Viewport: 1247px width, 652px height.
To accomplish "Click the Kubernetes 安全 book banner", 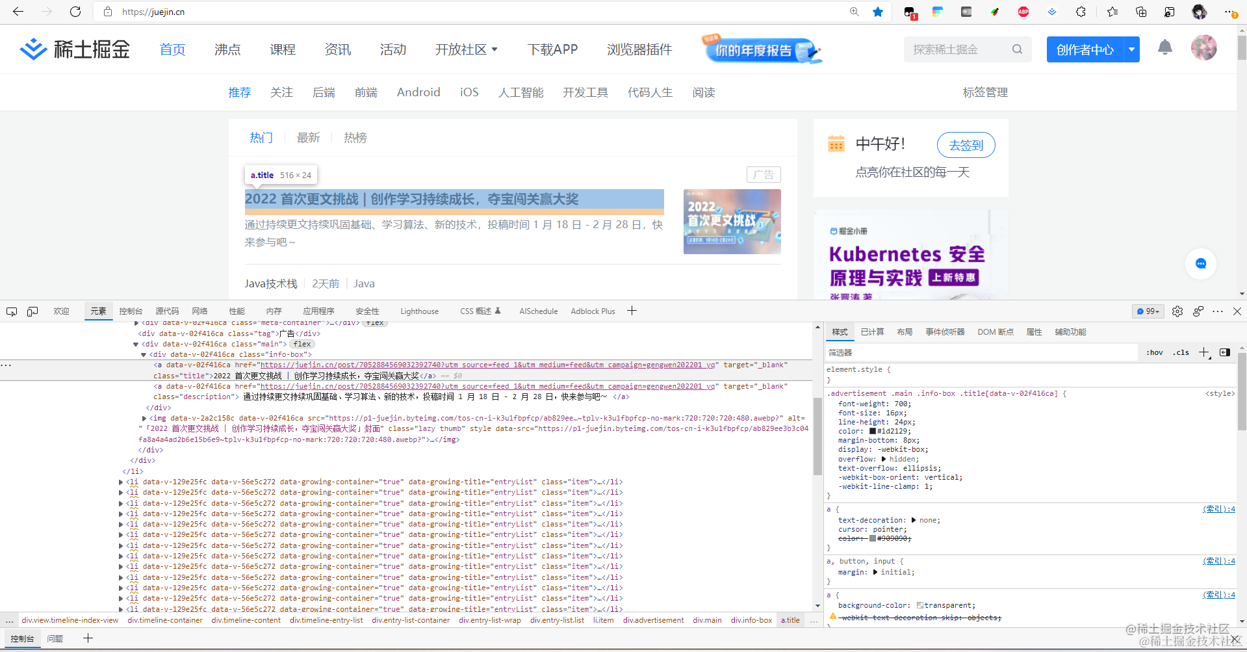I will pyautogui.click(x=910, y=255).
